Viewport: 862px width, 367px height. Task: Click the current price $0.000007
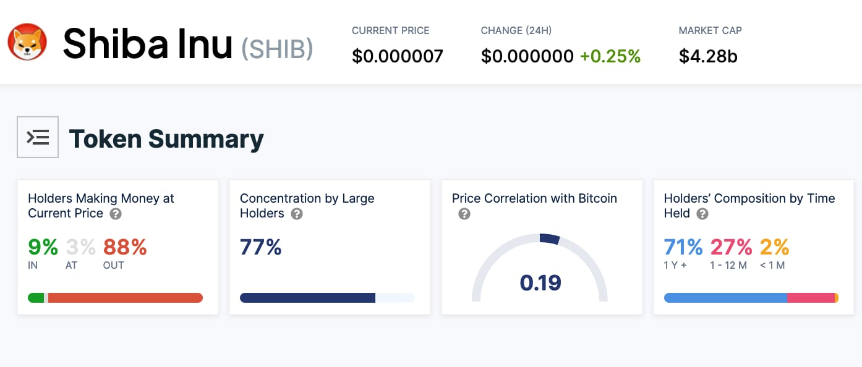pyautogui.click(x=397, y=56)
